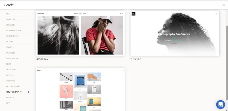Viewport: 228px width, 111px height.
Task: Click the yellow wall door photo in grid template
Action: (94, 102)
